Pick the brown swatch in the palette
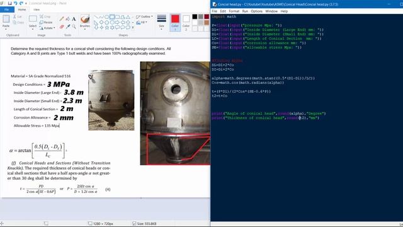Viewport: 403px width, 227px height. coord(207,23)
